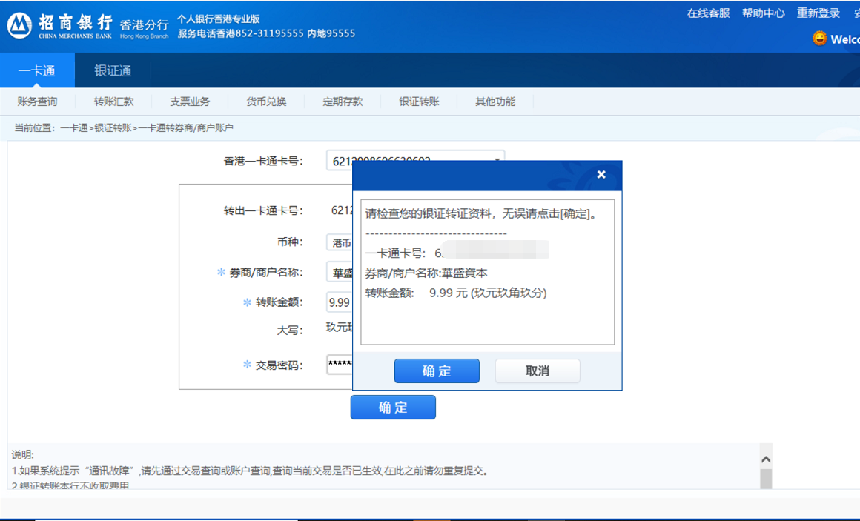Viewport: 860px width, 521px height.
Task: Click the China Merchants Bank logo
Action: point(59,26)
